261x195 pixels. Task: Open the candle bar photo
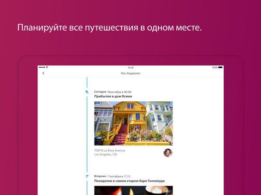click(x=133, y=190)
